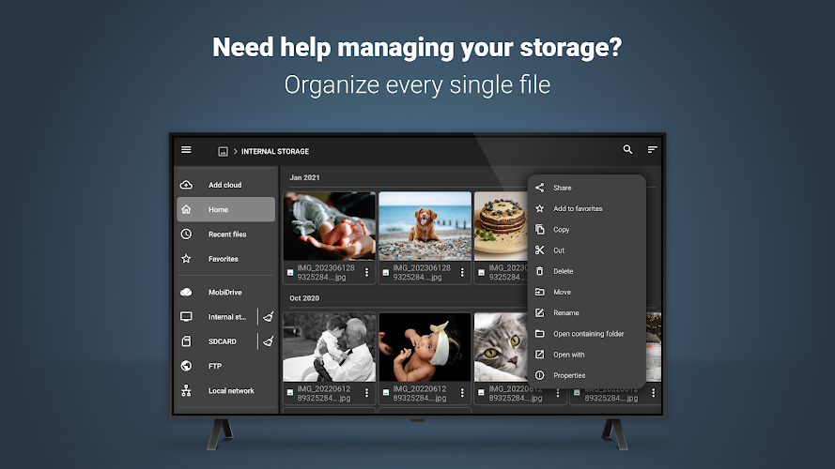Click the MobiDrive cloud icon
835x469 pixels.
pos(186,292)
